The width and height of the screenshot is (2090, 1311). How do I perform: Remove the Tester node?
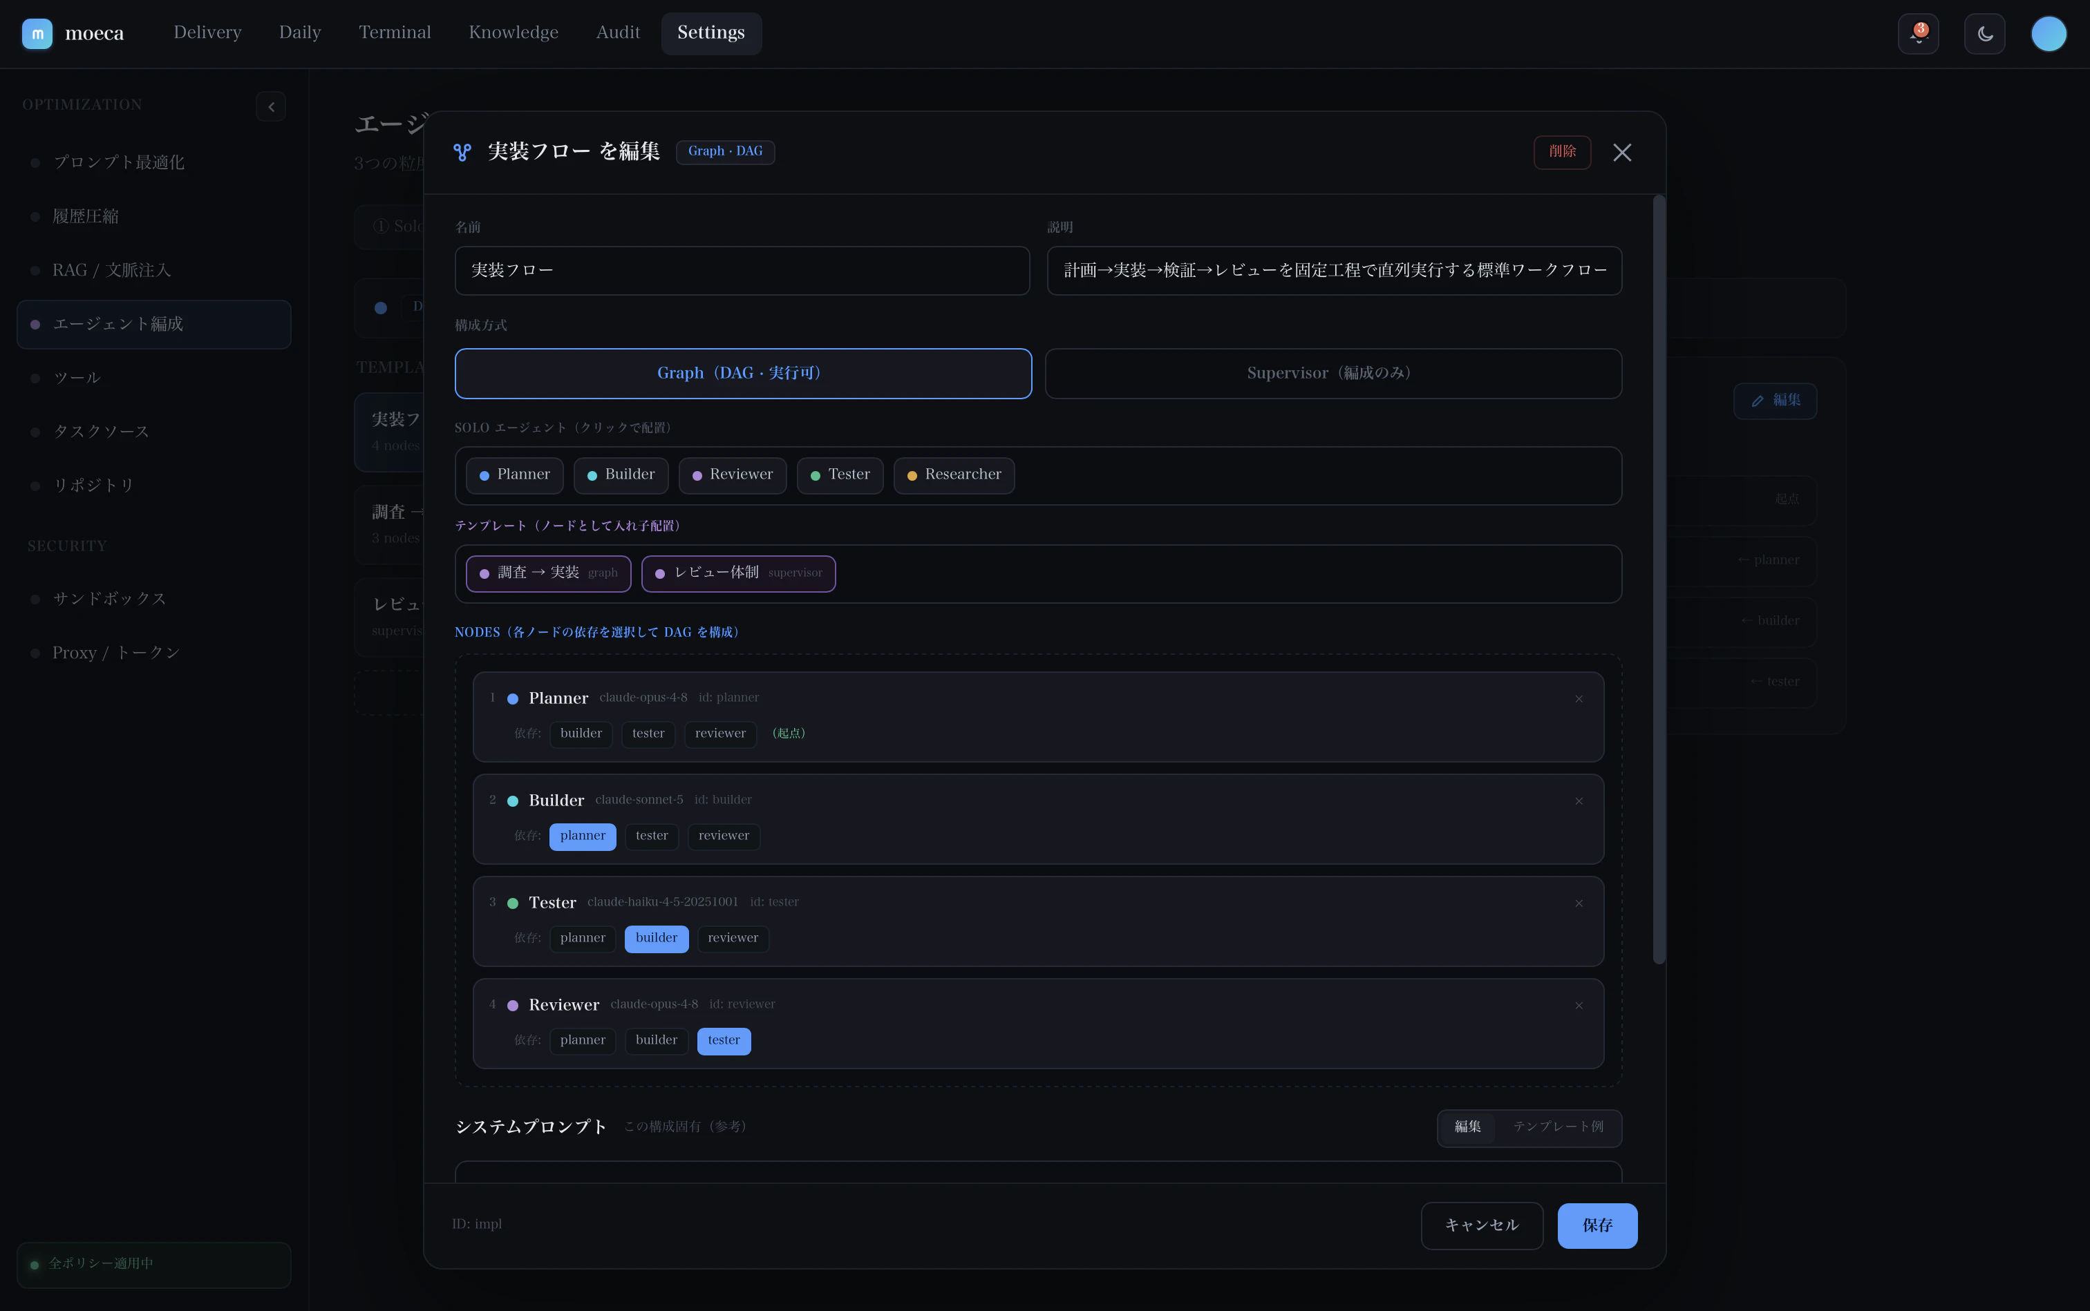(1578, 903)
